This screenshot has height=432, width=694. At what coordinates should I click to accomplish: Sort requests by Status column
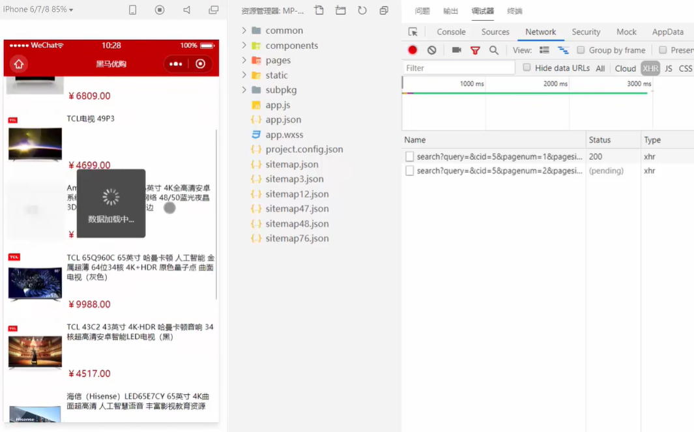tap(613, 140)
